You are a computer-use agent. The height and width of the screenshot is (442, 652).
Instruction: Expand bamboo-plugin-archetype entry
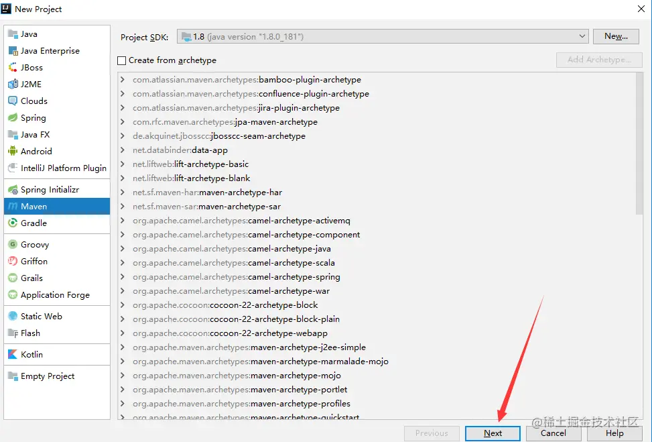tap(123, 80)
